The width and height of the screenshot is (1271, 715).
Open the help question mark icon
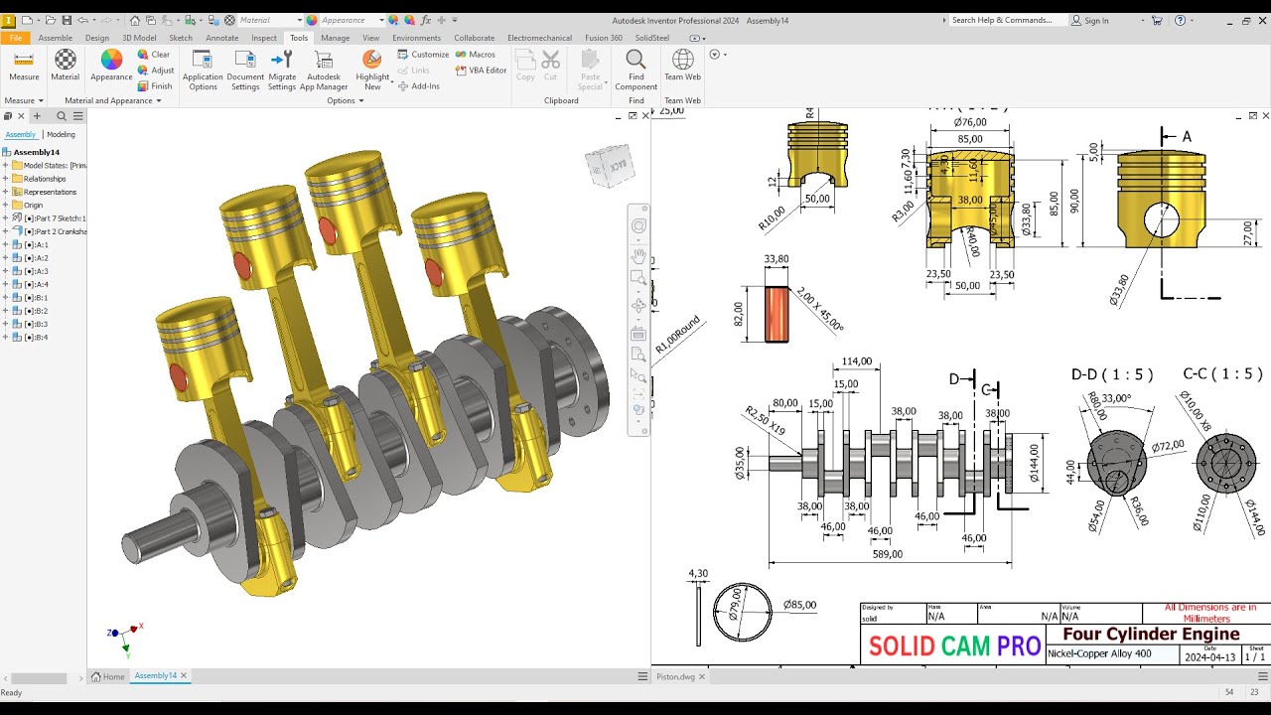click(x=1180, y=20)
